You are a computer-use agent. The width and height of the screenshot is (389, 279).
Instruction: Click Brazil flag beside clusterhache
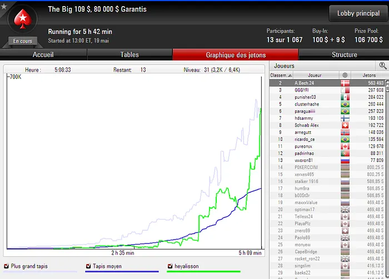pyautogui.click(x=345, y=104)
